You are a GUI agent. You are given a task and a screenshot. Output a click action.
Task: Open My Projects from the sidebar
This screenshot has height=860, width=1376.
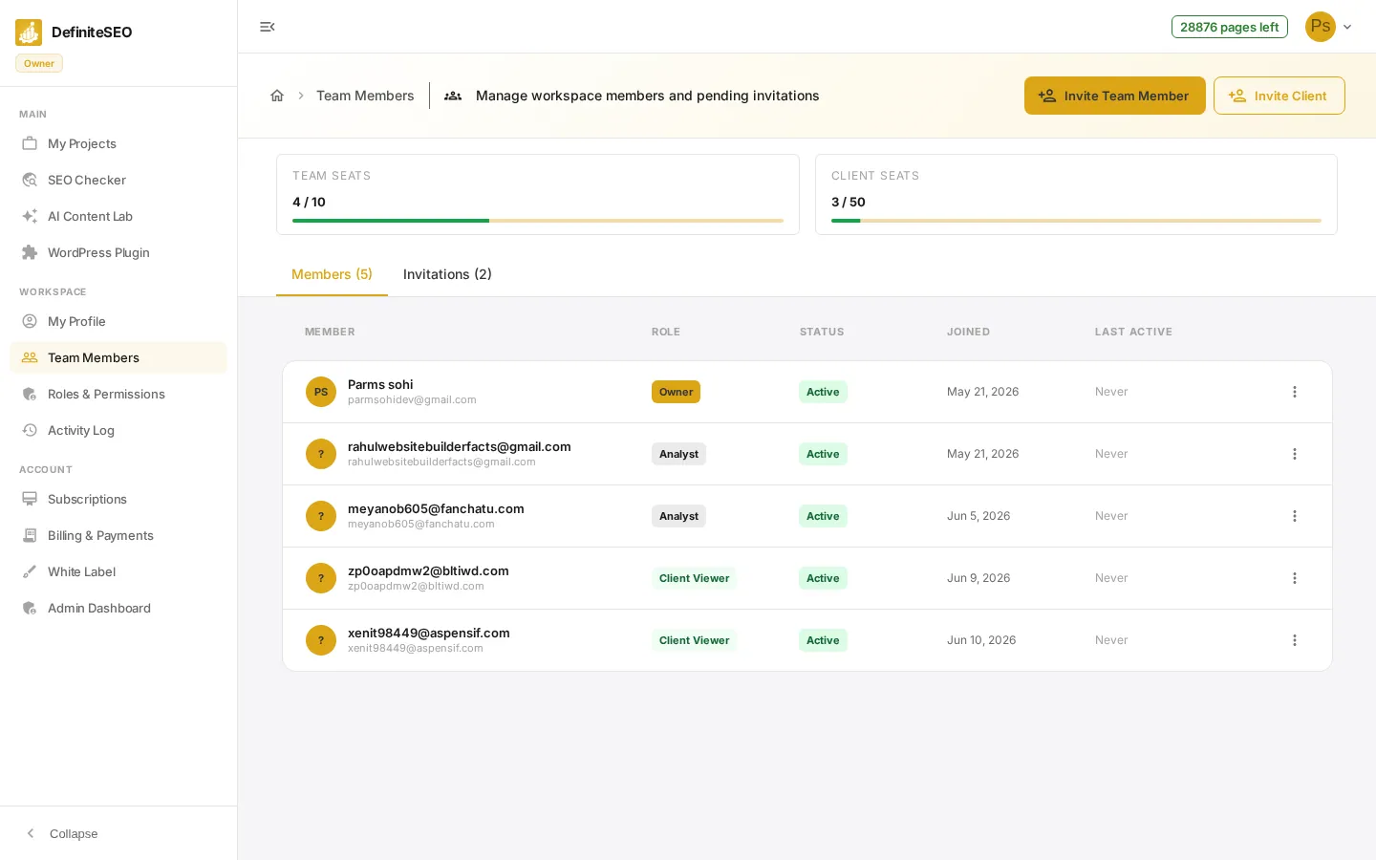pyautogui.click(x=118, y=143)
